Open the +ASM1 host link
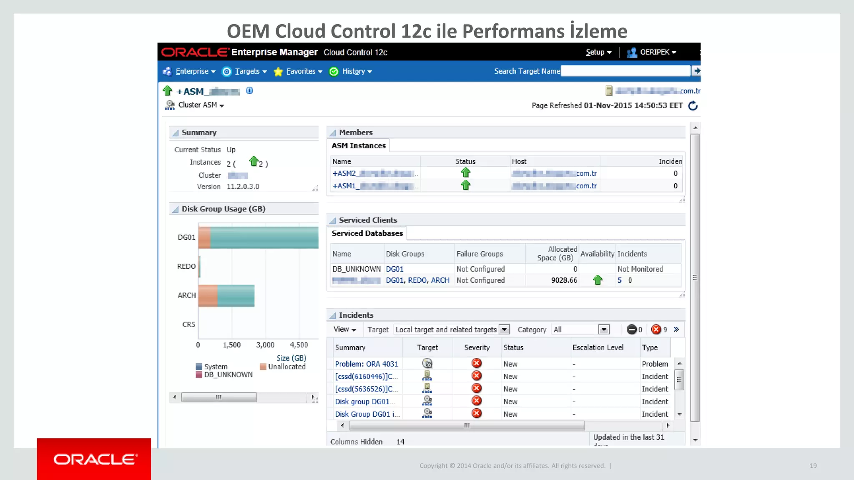The image size is (854, 480). pyautogui.click(x=554, y=186)
